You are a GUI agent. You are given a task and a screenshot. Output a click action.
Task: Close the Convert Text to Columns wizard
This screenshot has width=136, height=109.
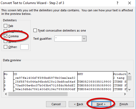(130, 3)
